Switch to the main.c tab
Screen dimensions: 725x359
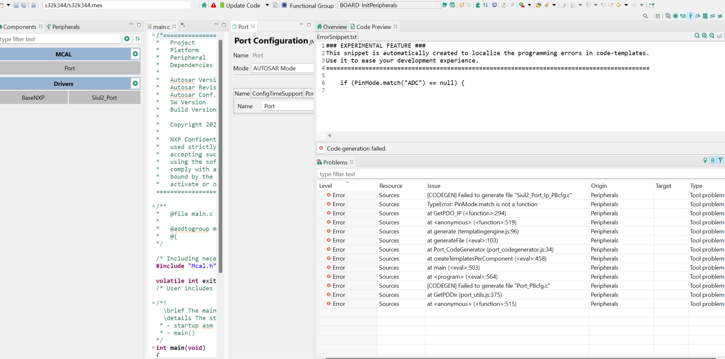161,26
